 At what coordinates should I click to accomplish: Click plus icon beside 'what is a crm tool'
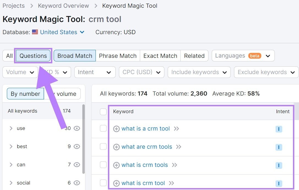(116, 129)
